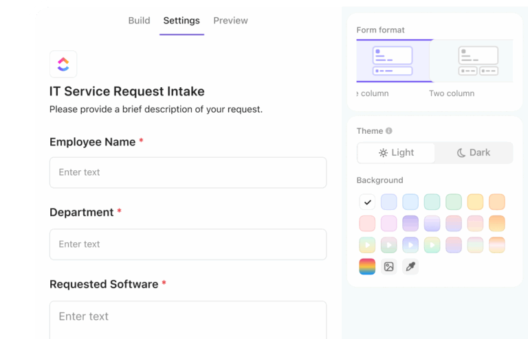
Task: Click the 'Employee Name' field label
Action: click(93, 142)
